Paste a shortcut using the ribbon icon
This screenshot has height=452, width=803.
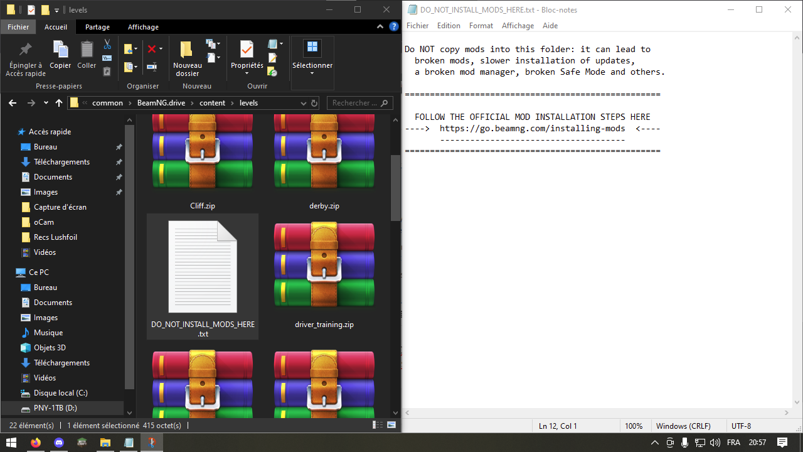(x=107, y=72)
